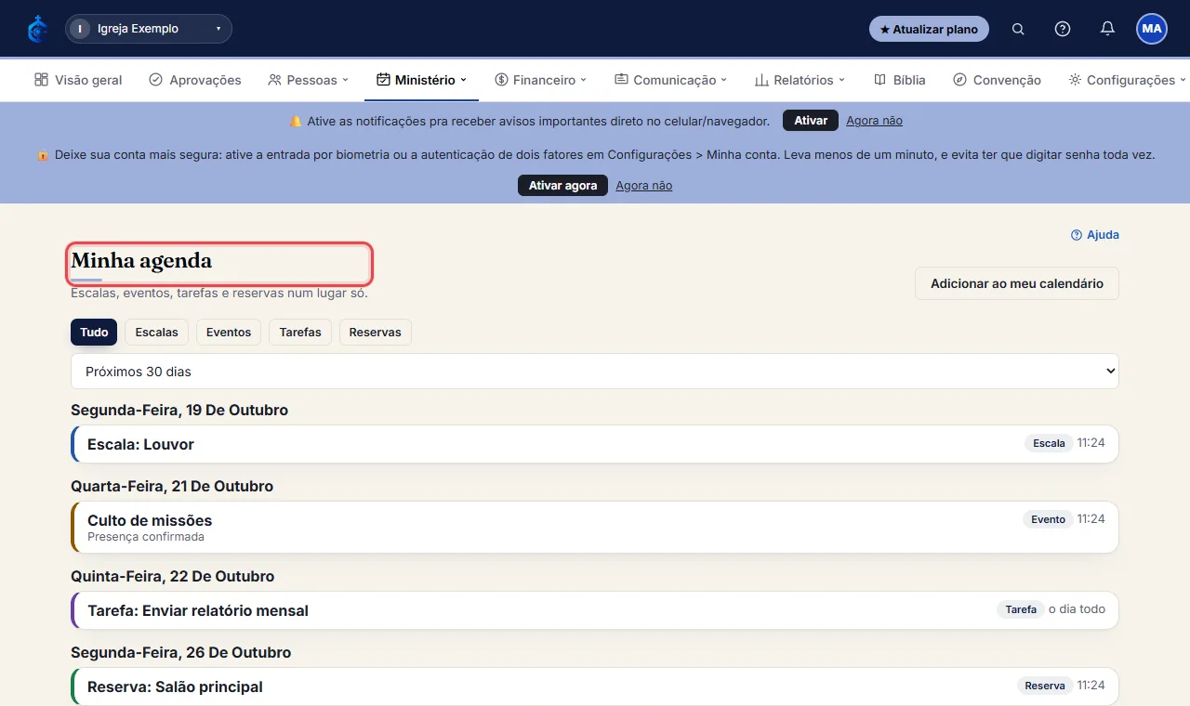This screenshot has height=706, width=1190.
Task: Open the Convenção page
Action: click(x=997, y=80)
